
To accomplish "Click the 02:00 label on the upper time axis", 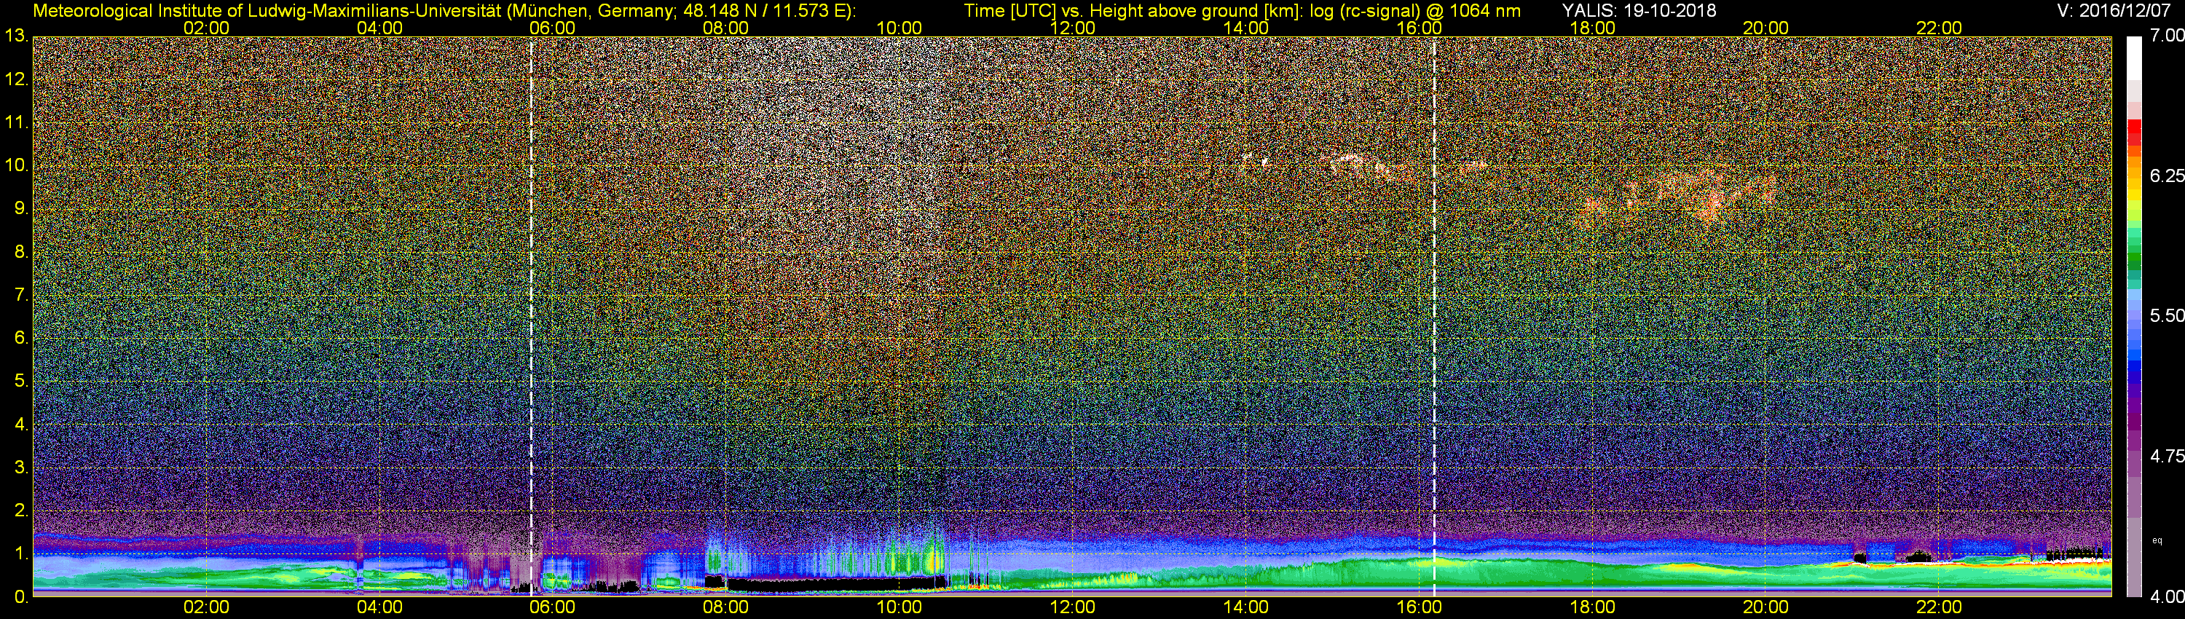I will click(x=206, y=27).
